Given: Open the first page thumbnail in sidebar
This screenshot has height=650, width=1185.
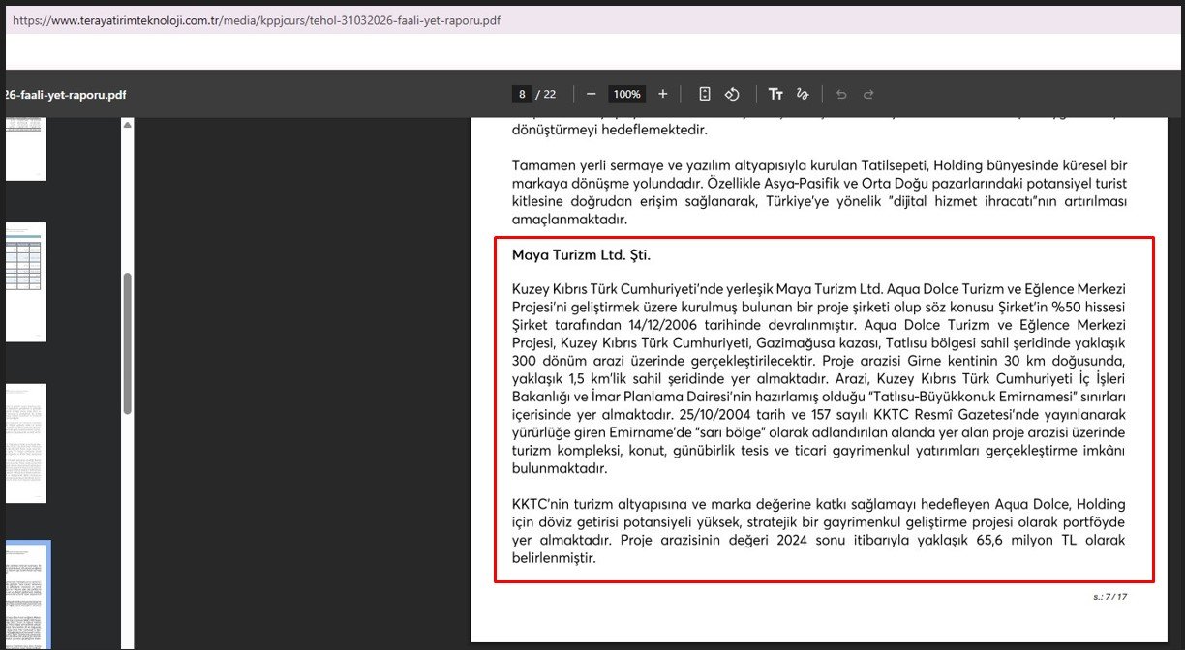Looking at the screenshot, I should pyautogui.click(x=25, y=149).
